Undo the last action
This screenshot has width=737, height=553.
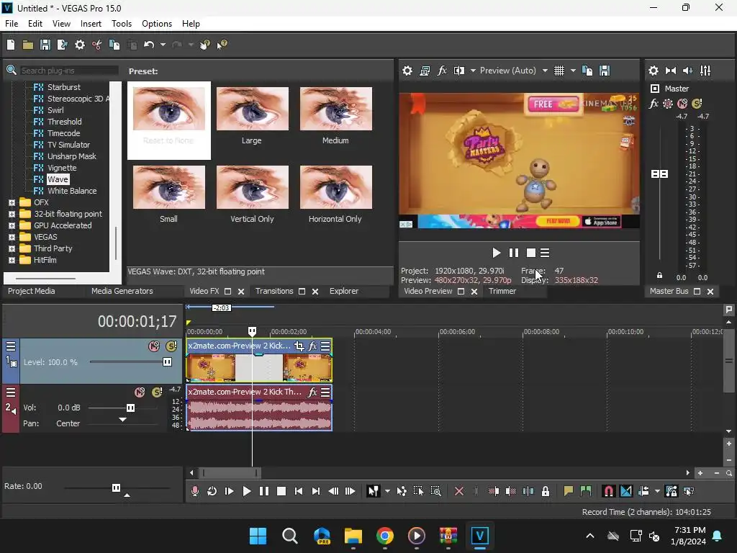pyautogui.click(x=149, y=45)
